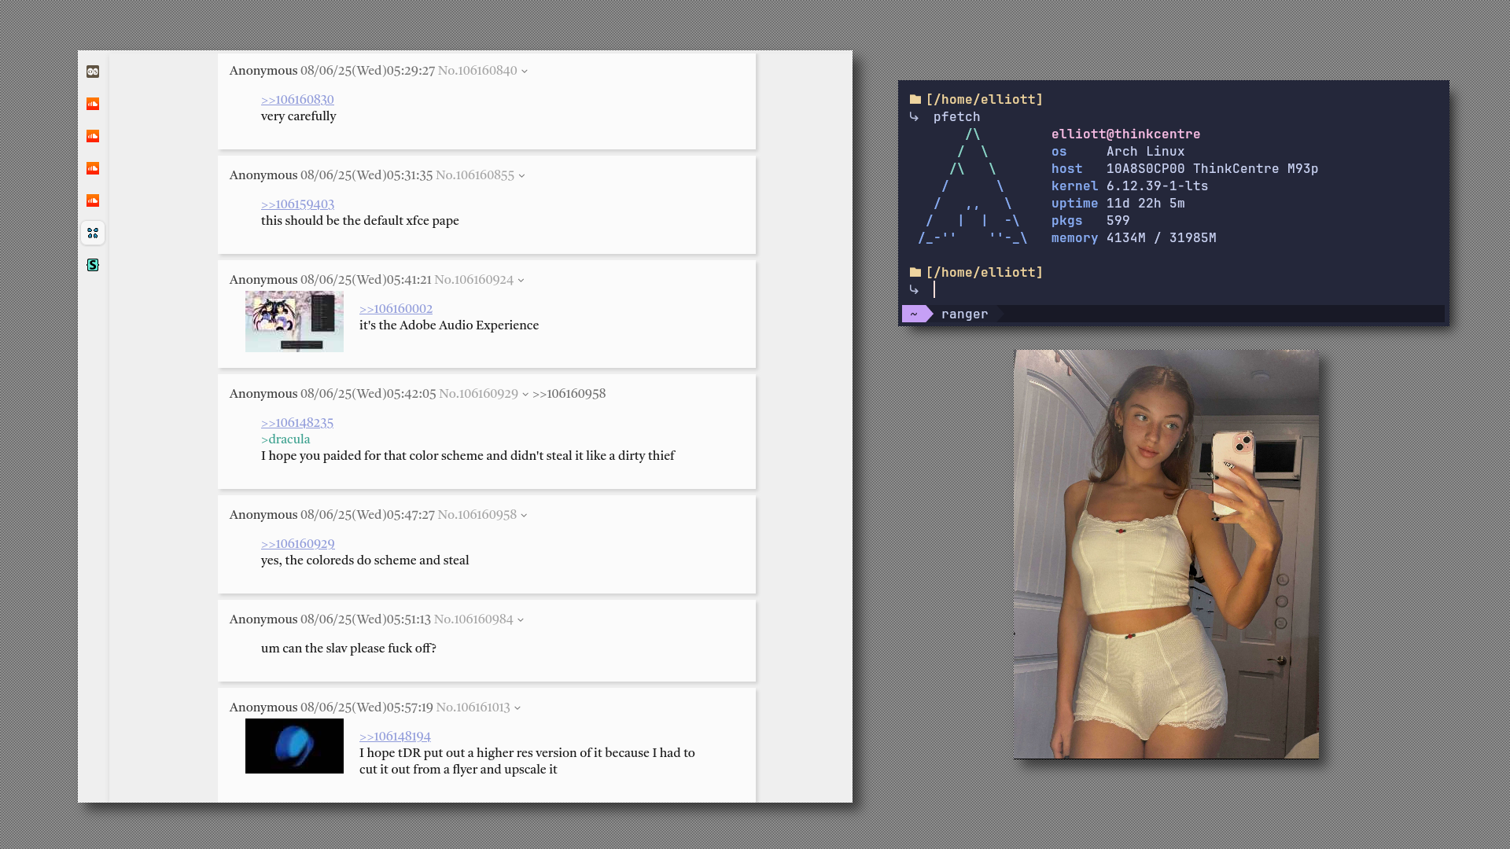
Task: Follow the quote link >>106159403
Action: coord(297,204)
